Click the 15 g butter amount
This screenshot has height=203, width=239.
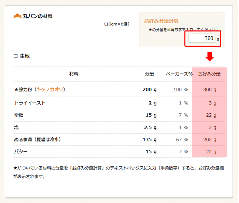click(x=151, y=152)
